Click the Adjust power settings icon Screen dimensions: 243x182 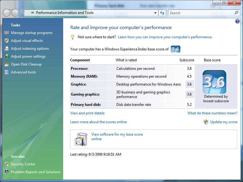pyautogui.click(x=6, y=56)
